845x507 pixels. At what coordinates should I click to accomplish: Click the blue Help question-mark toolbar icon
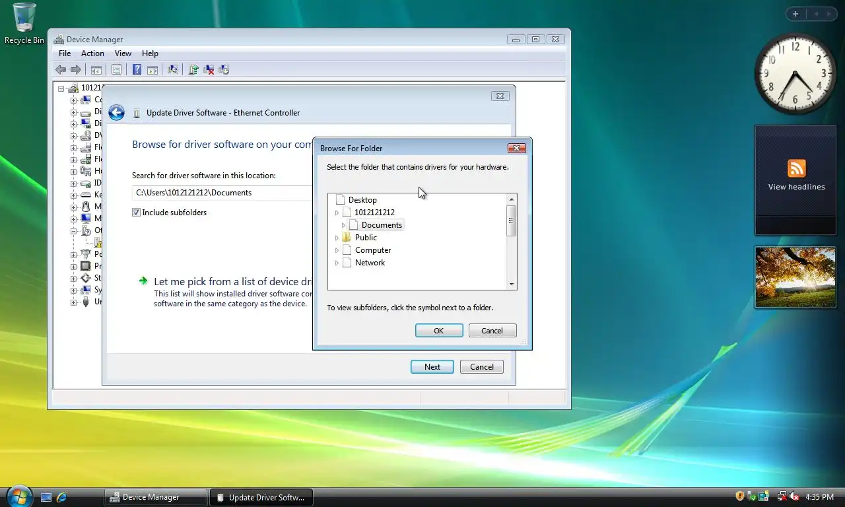click(x=137, y=69)
